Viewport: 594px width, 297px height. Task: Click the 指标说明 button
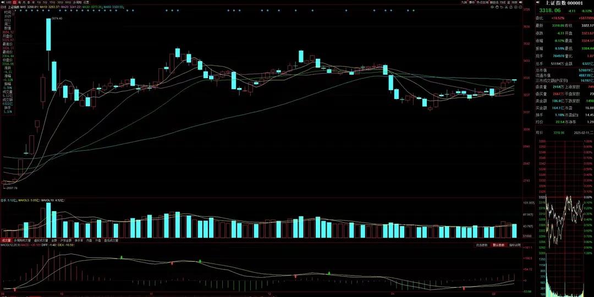click(514, 245)
